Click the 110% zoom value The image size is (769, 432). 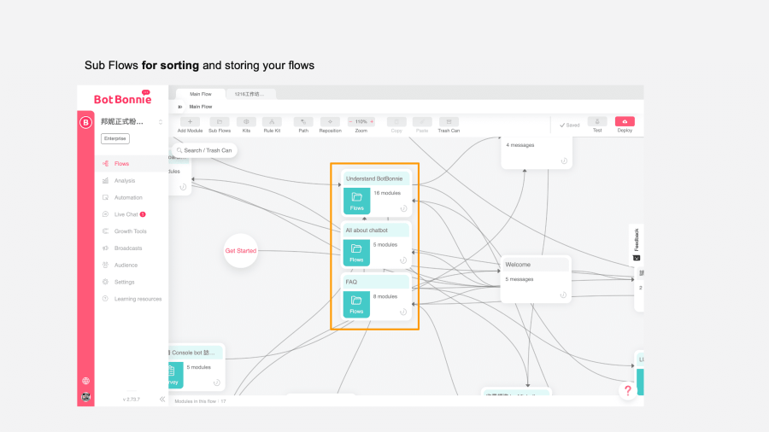coord(361,121)
